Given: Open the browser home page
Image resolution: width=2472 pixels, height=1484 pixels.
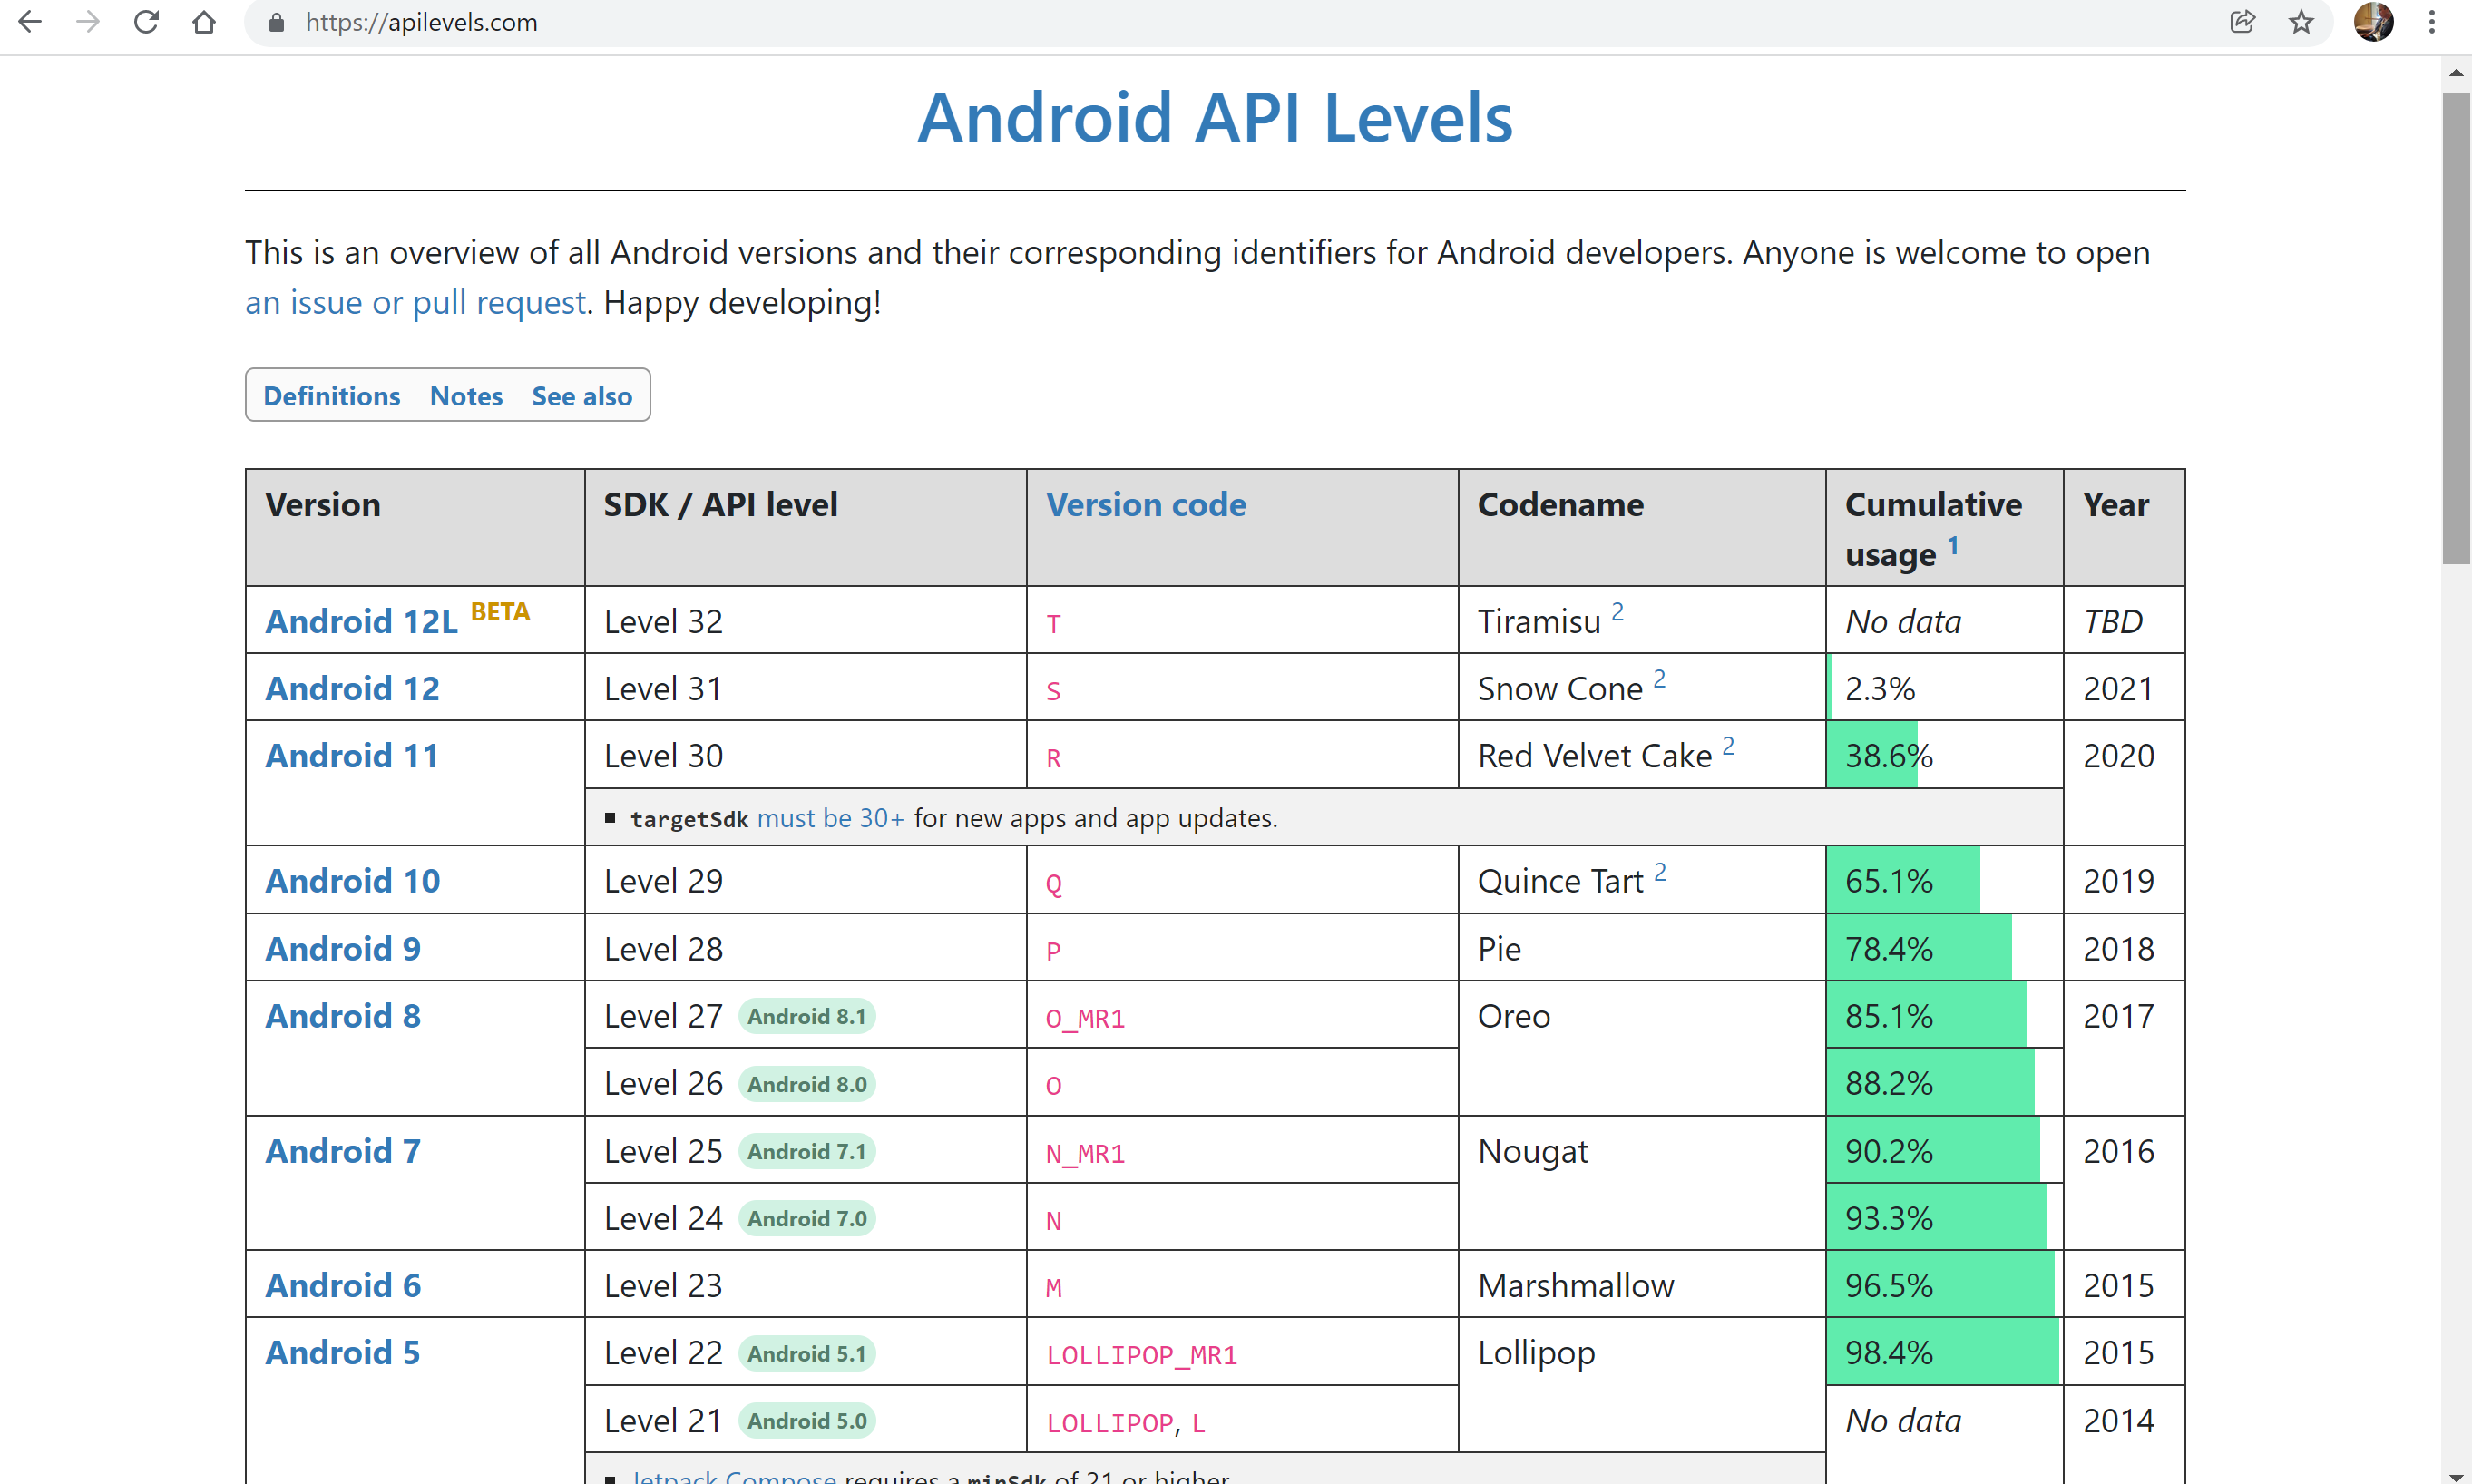Looking at the screenshot, I should click(204, 22).
